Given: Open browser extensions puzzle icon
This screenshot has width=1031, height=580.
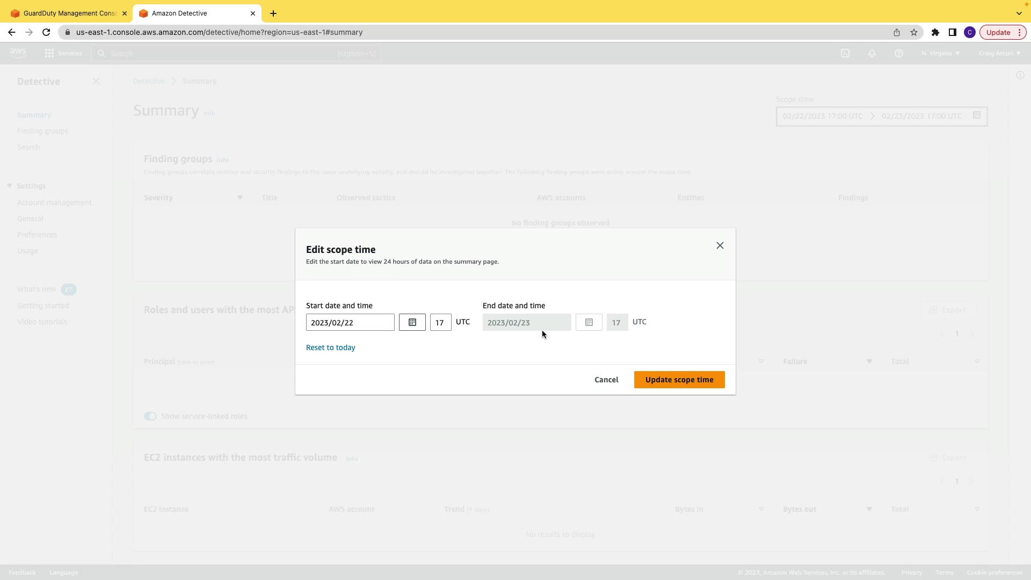Looking at the screenshot, I should (x=935, y=32).
